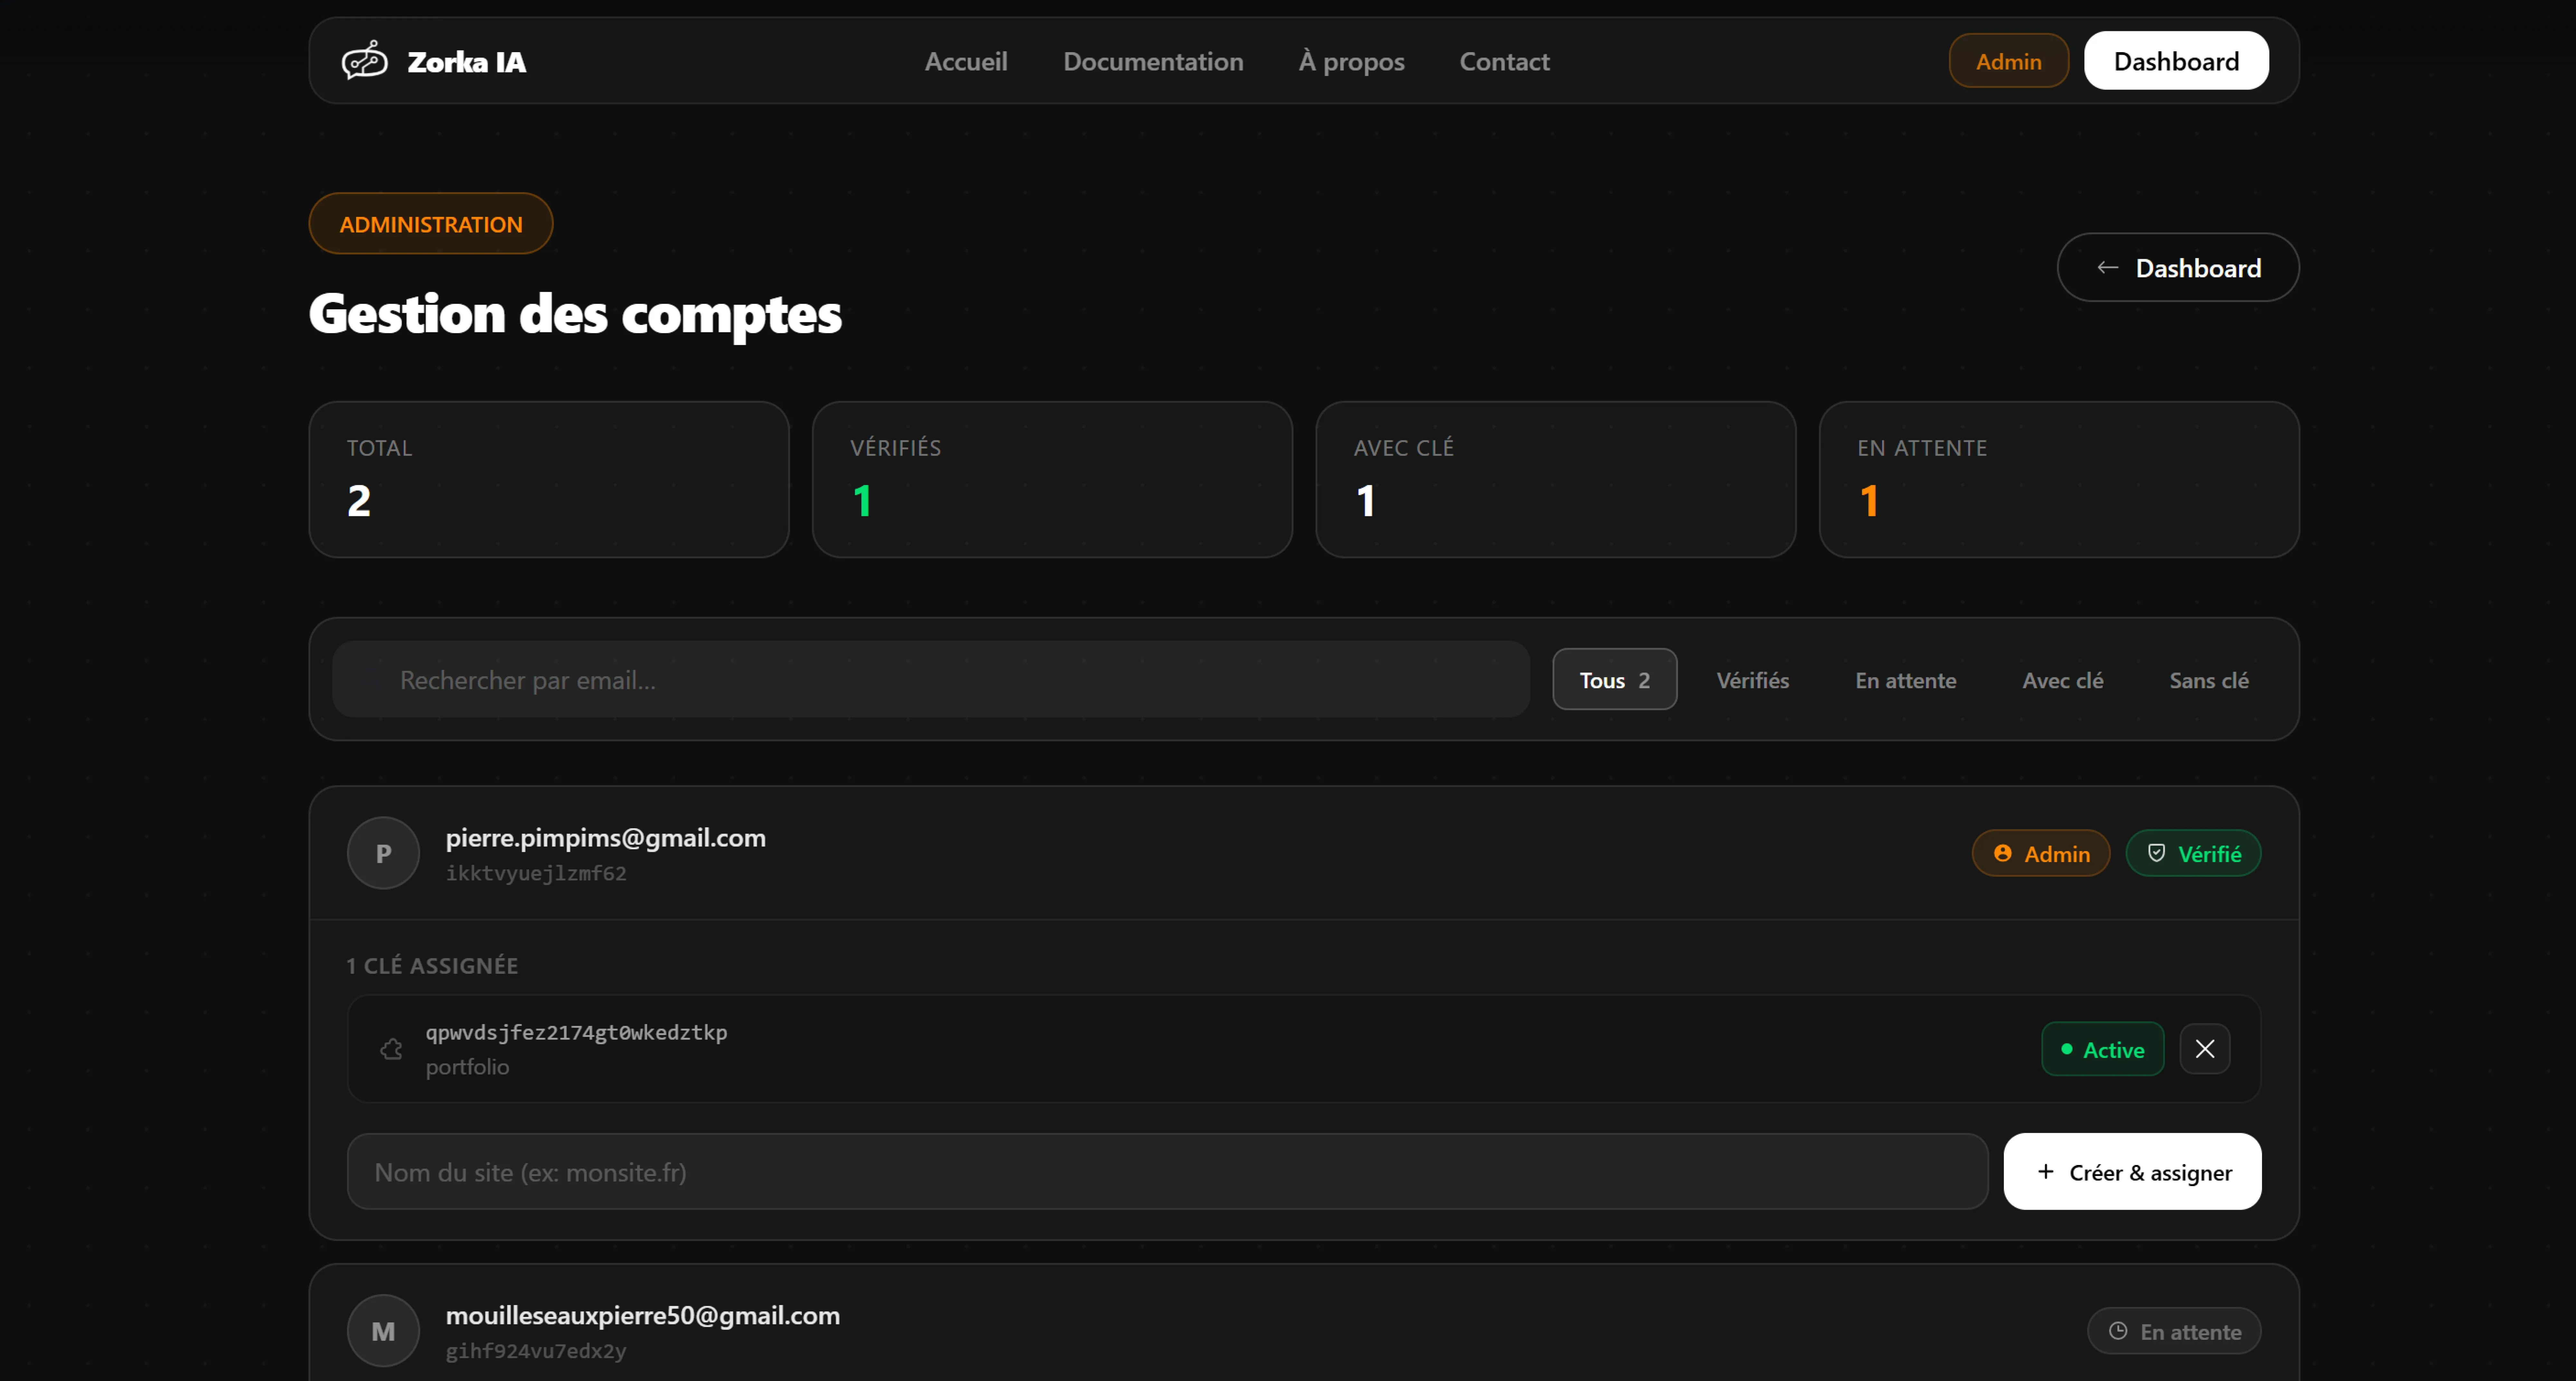Click the Vérifié shield badge
This screenshot has height=1381, width=2576.
pyautogui.click(x=2193, y=853)
